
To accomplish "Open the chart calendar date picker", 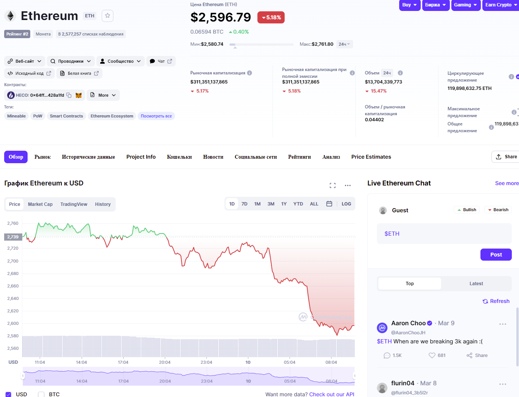I will point(329,204).
